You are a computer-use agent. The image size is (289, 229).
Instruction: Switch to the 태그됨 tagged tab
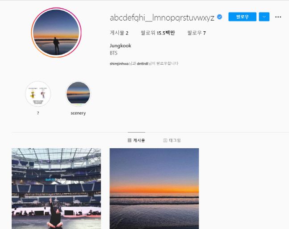pos(172,140)
